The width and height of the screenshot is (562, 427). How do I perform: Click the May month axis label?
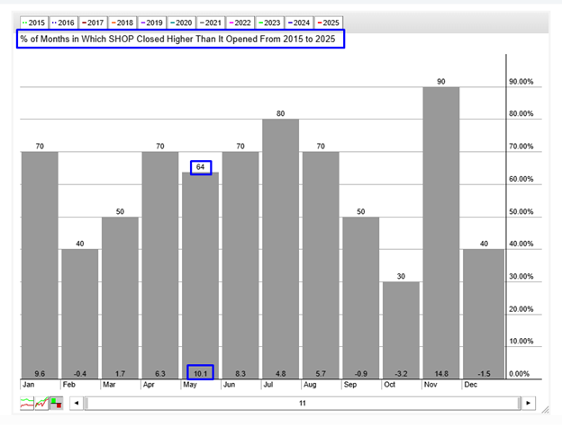tap(190, 385)
